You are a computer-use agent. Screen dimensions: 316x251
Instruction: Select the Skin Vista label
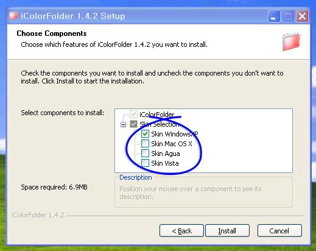click(x=165, y=163)
